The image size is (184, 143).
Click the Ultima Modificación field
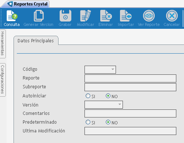click(x=130, y=131)
